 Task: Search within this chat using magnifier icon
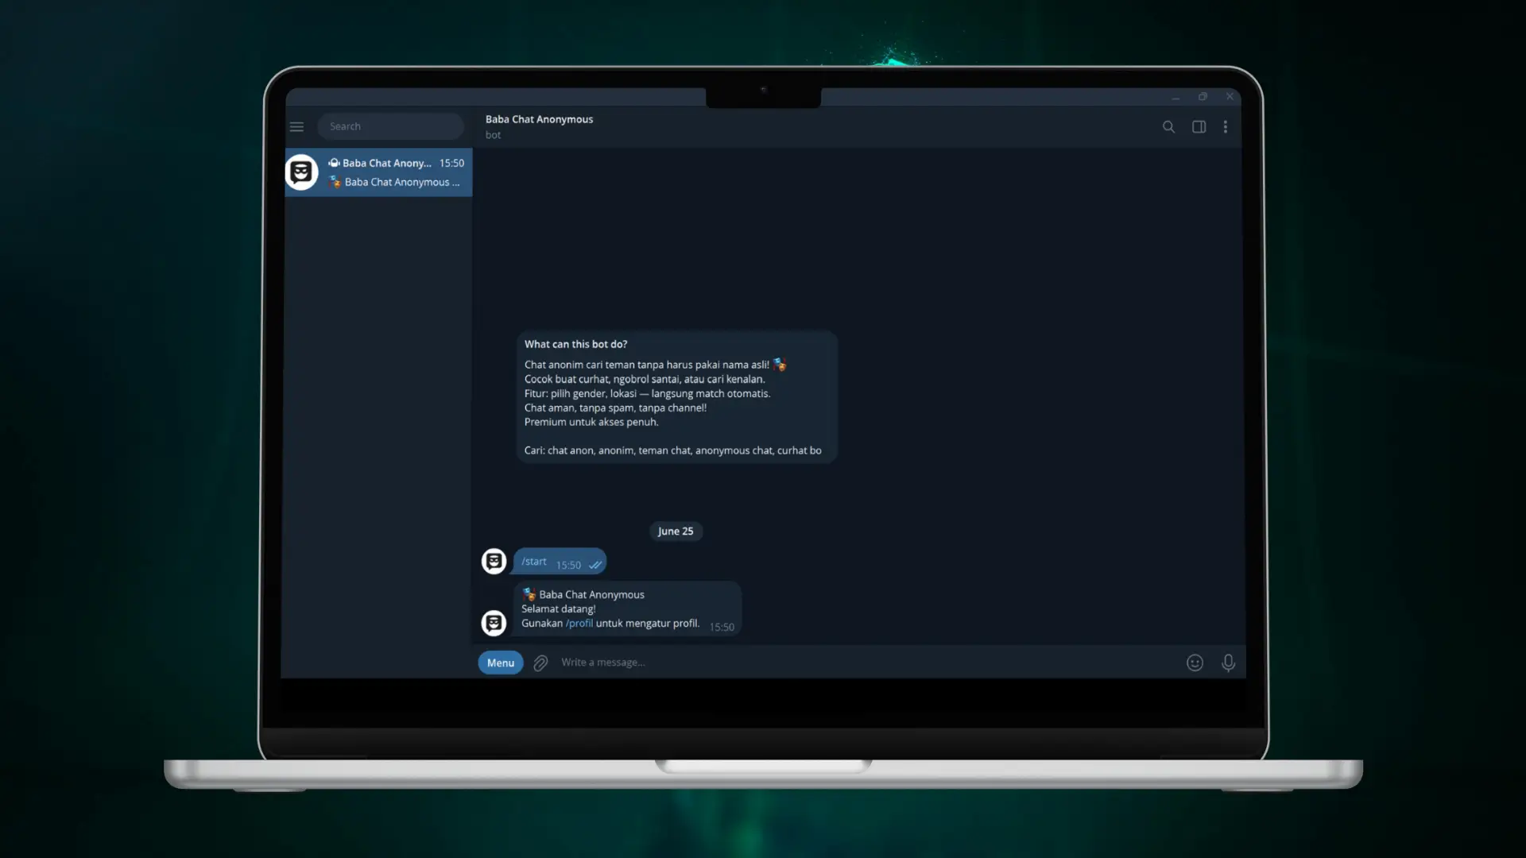1168,126
